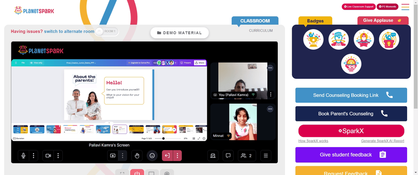The height and width of the screenshot is (175, 418).
Task: Open the How SparkX works link
Action: click(x=313, y=141)
